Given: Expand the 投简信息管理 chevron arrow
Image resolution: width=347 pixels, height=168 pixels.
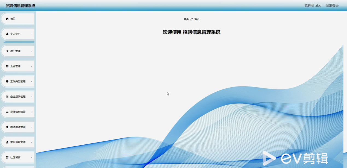Looking at the screenshot, I should tap(31, 112).
